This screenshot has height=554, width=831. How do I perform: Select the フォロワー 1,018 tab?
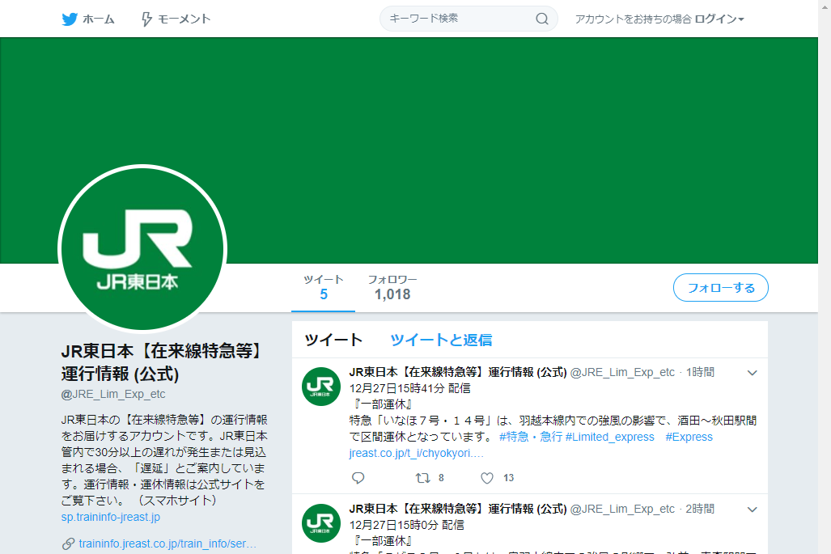click(392, 288)
